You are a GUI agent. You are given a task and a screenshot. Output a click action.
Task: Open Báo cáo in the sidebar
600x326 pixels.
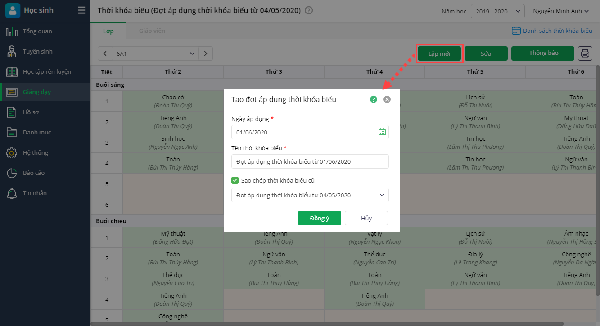pos(33,173)
